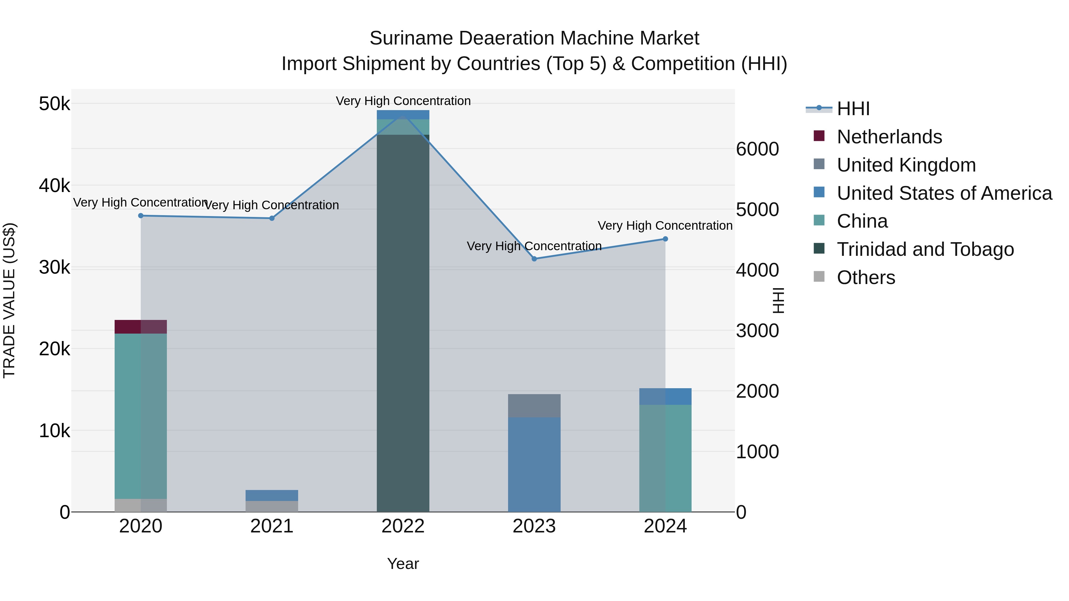Click the Suriname Deaeration Machine Market title
This screenshot has height=601, width=1069.
tap(534, 38)
